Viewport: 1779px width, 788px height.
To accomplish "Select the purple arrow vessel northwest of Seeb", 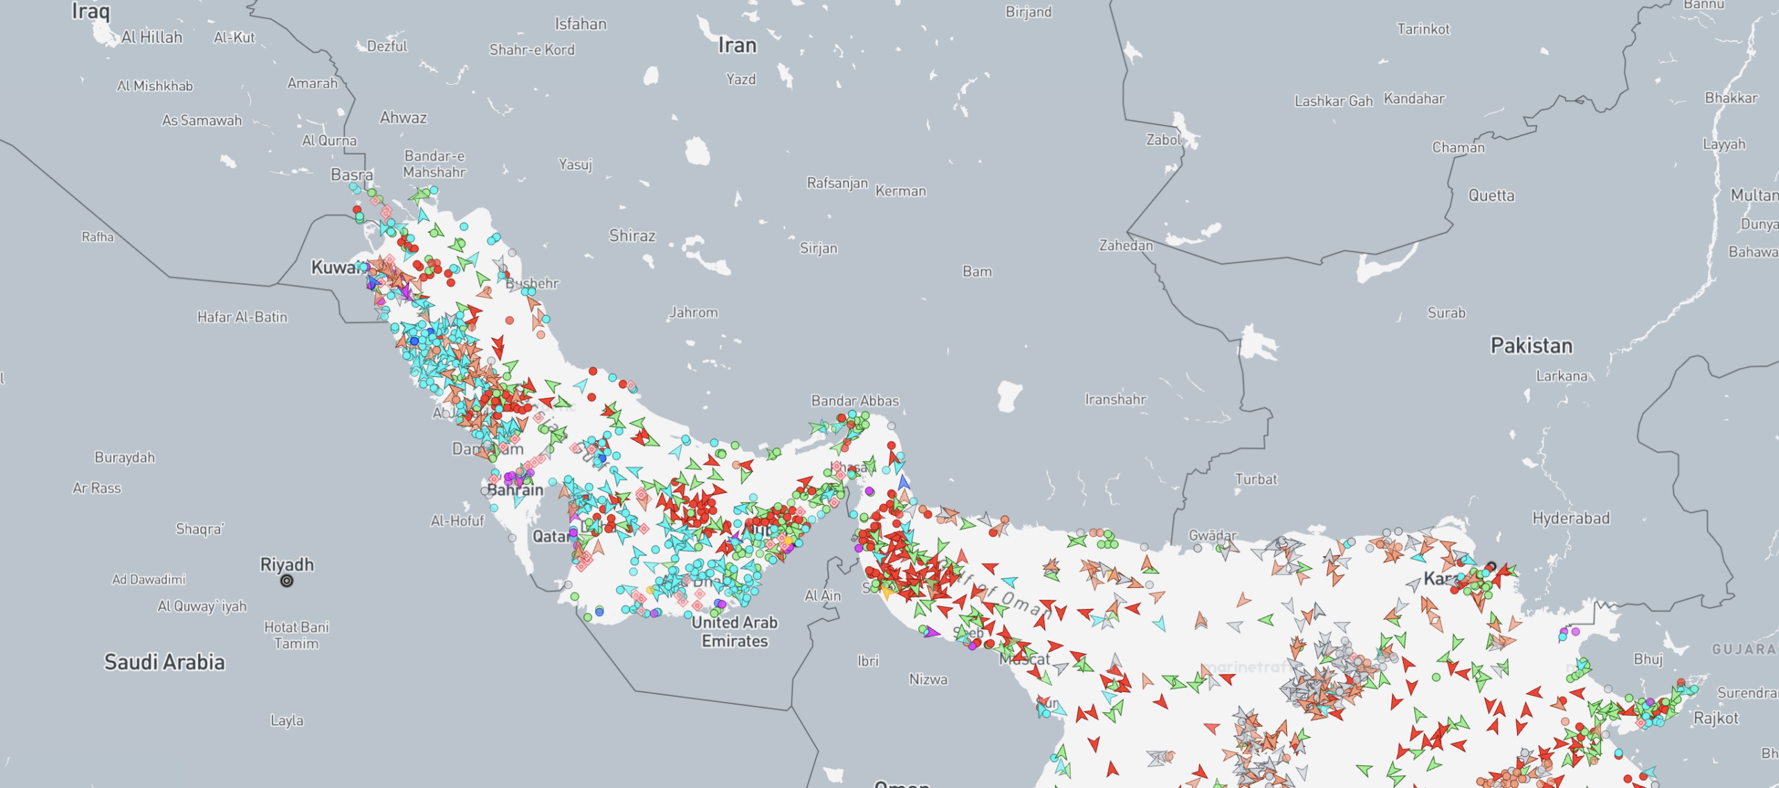I will coord(932,632).
